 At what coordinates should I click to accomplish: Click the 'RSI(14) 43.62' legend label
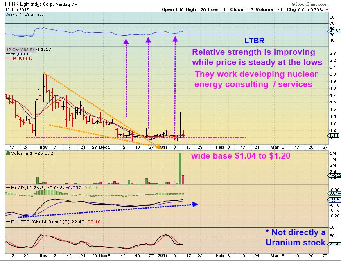coord(27,15)
